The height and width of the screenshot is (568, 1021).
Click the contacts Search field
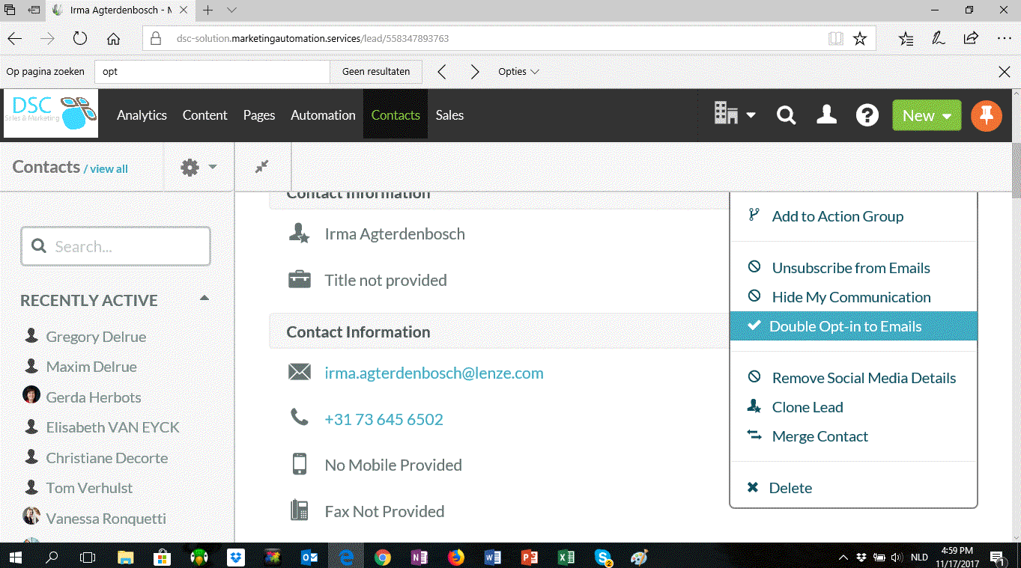[x=115, y=245]
